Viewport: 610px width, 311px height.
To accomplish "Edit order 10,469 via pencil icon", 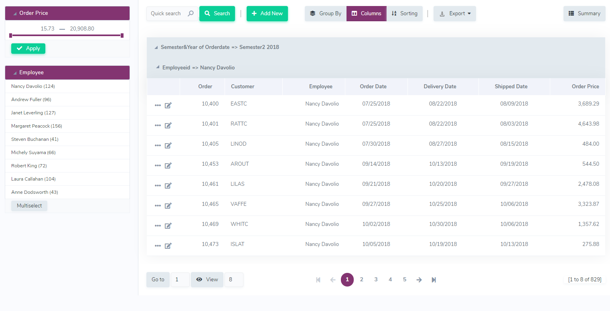I will [168, 226].
